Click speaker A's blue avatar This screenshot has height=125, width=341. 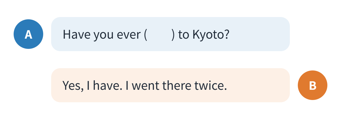pos(28,34)
